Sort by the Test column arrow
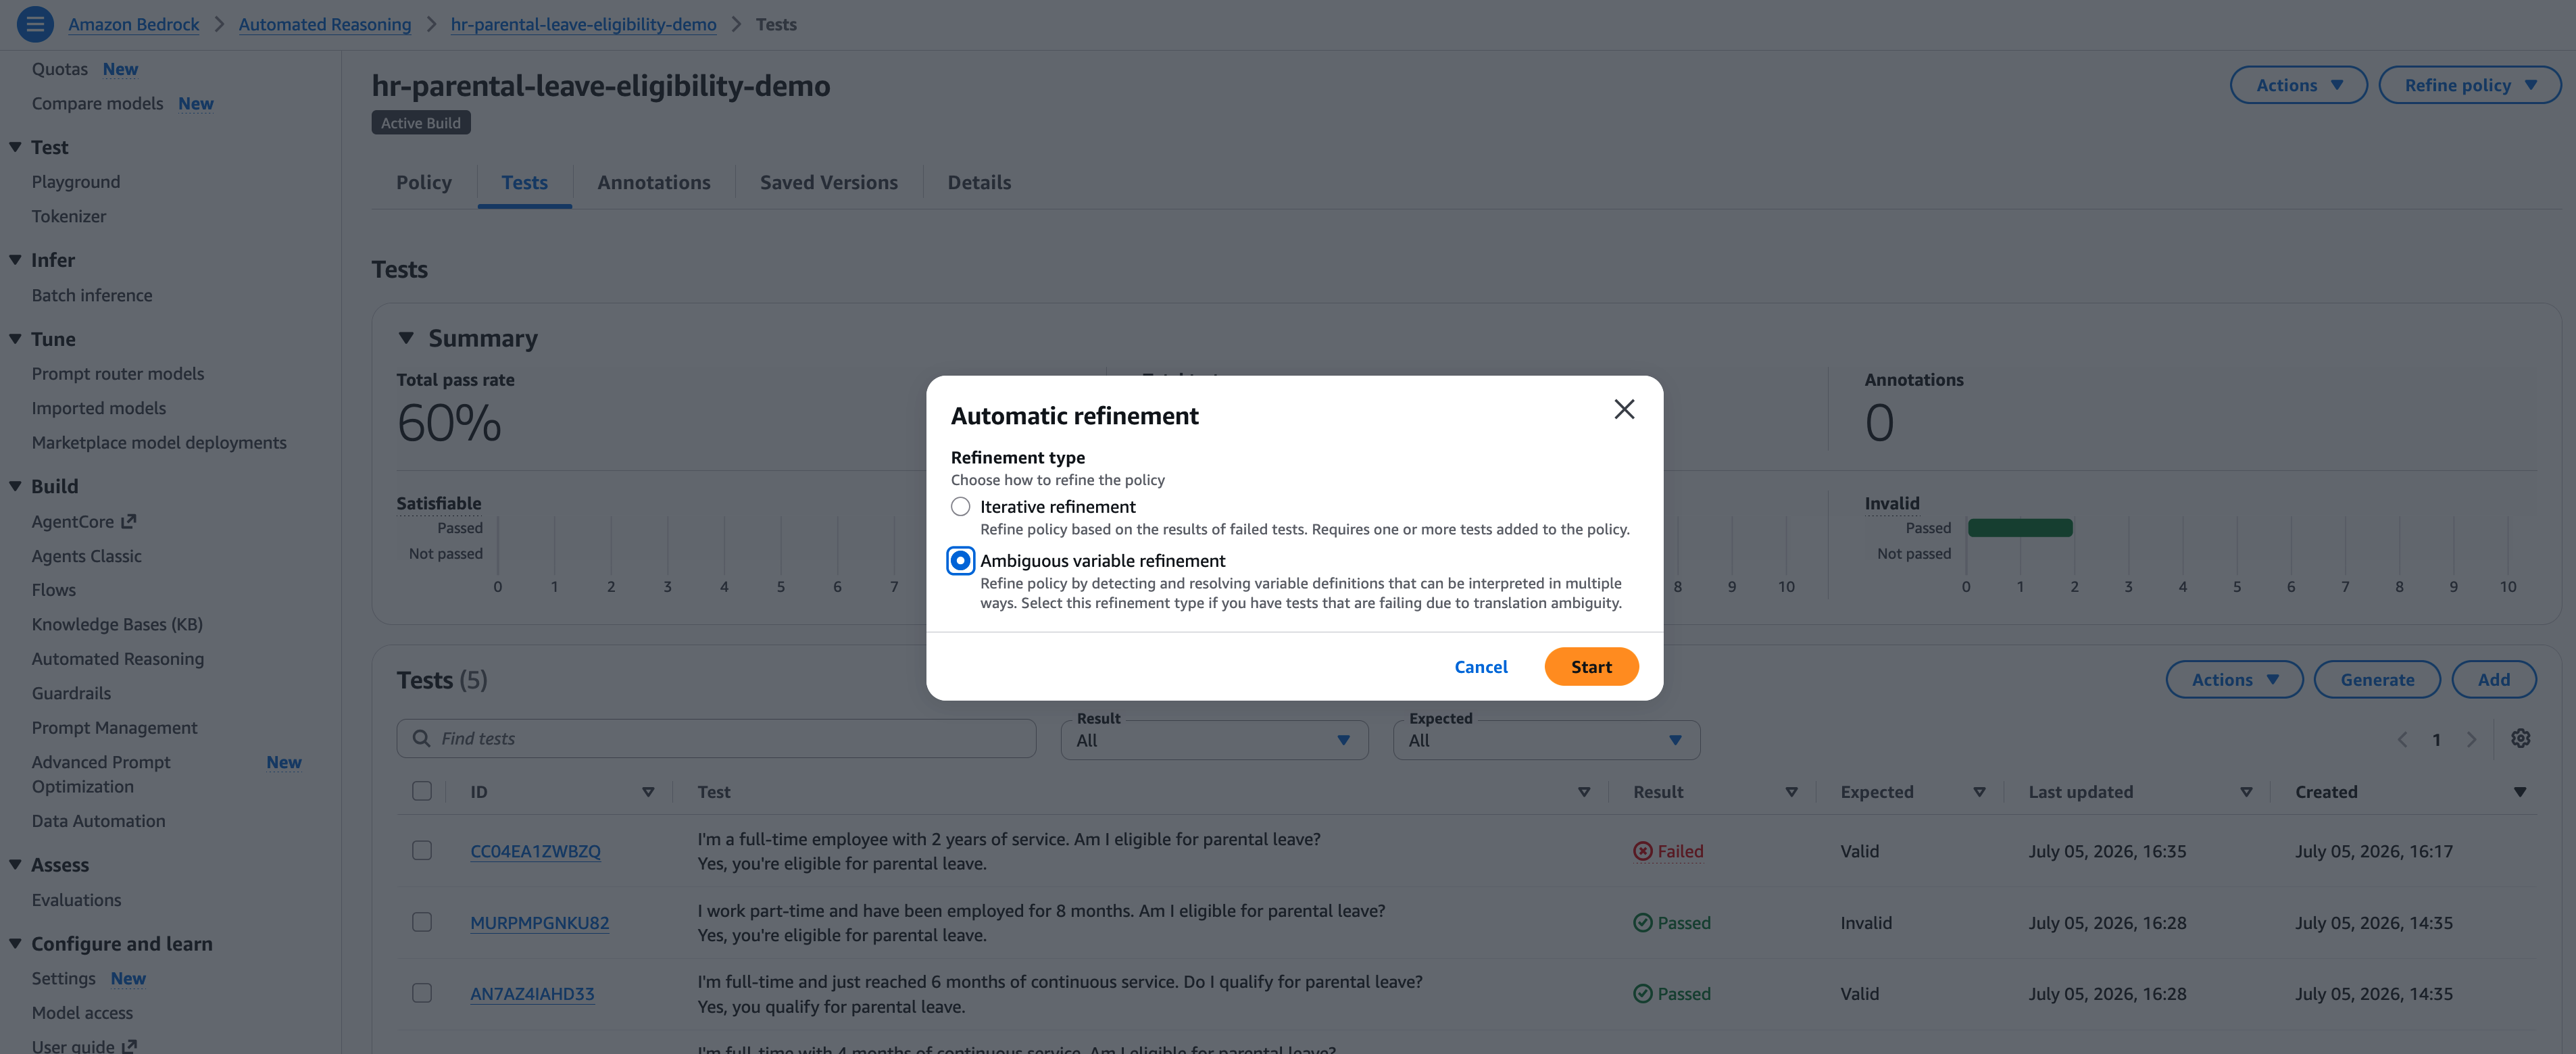 point(1584,792)
